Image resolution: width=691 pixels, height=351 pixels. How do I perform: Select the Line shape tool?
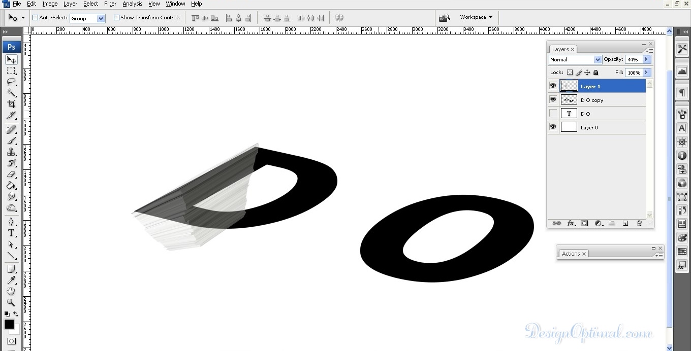[x=11, y=255]
